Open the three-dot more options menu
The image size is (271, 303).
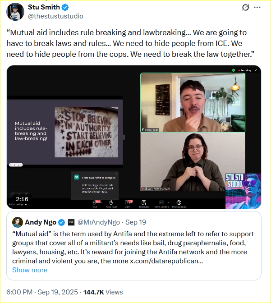257,7
